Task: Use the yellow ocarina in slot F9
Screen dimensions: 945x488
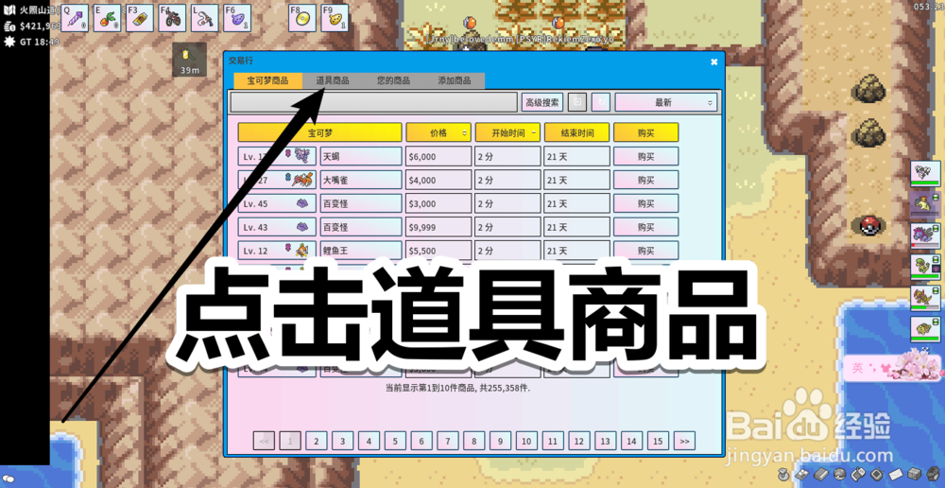Action: (x=335, y=18)
